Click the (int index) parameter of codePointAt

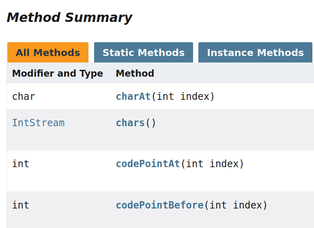point(212,164)
